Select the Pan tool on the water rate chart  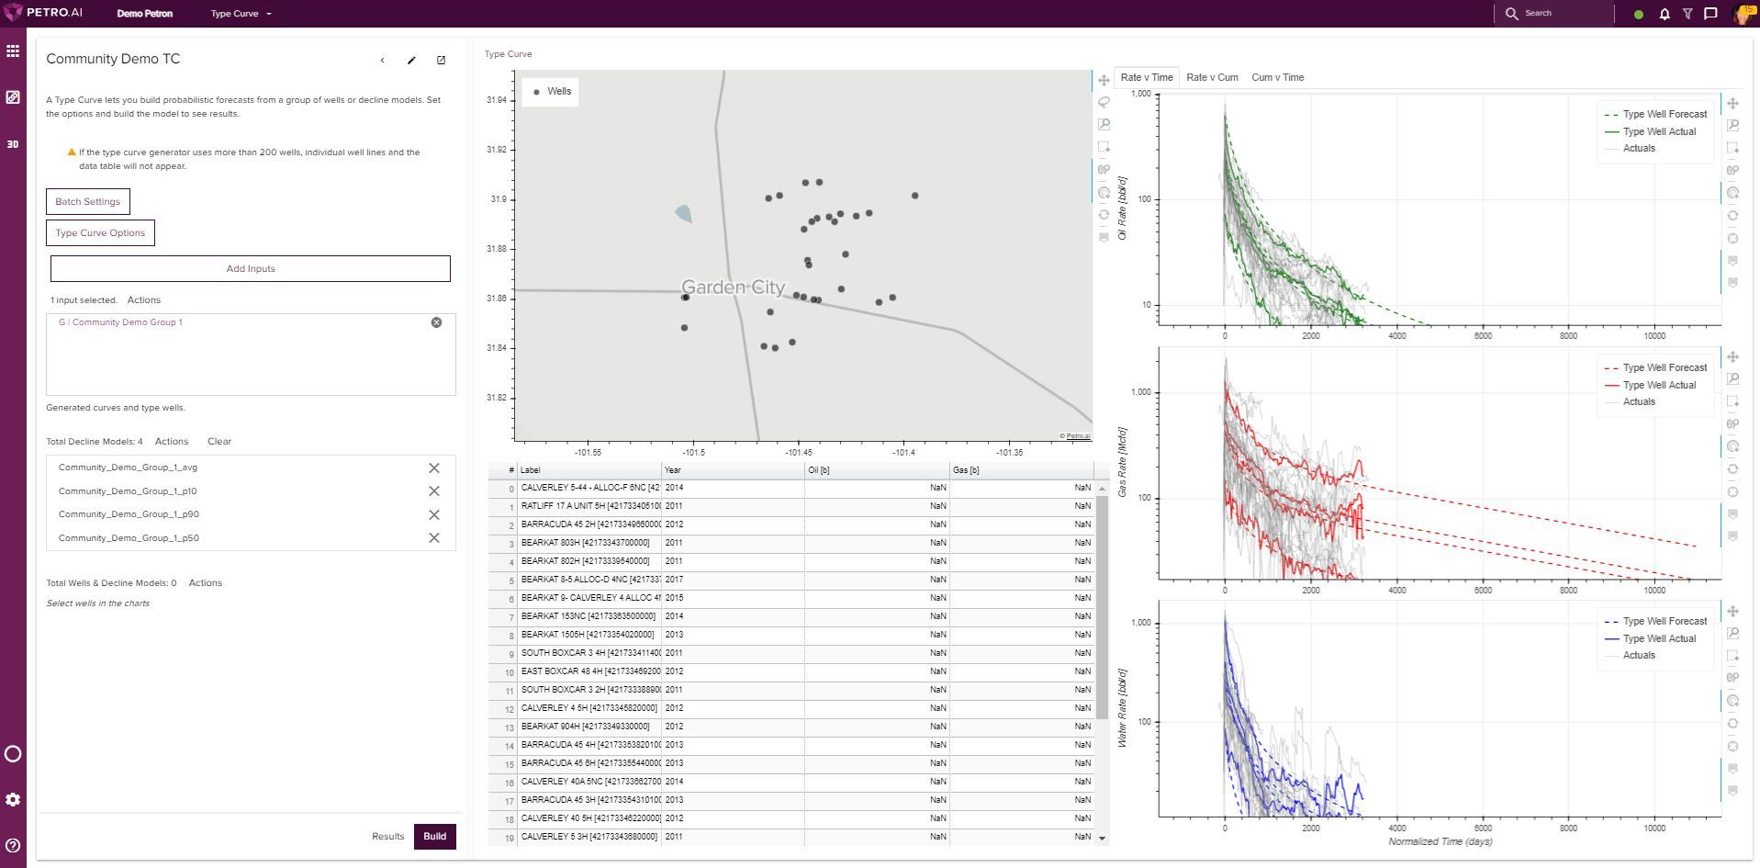click(x=1732, y=612)
